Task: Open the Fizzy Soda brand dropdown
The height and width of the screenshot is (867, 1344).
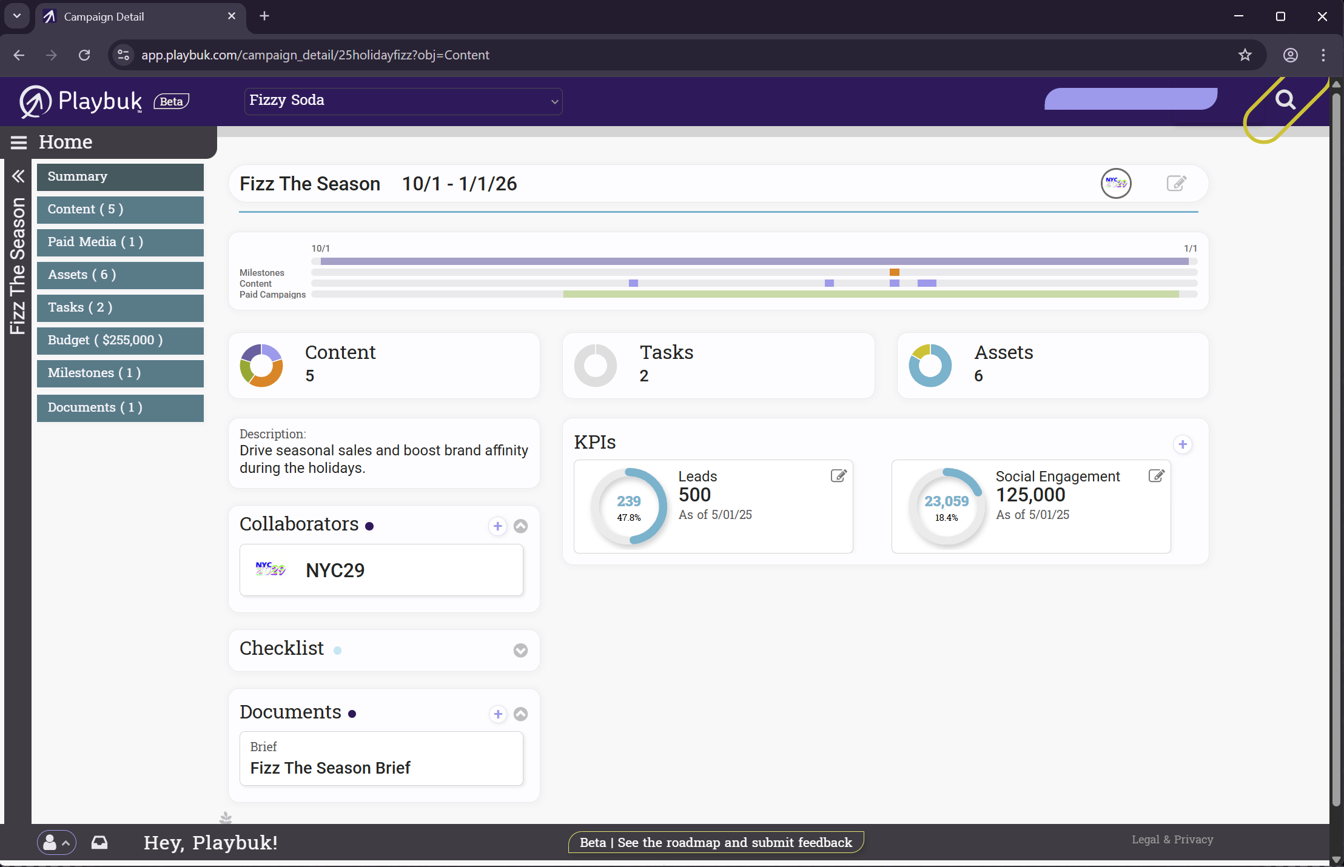Action: click(x=402, y=101)
